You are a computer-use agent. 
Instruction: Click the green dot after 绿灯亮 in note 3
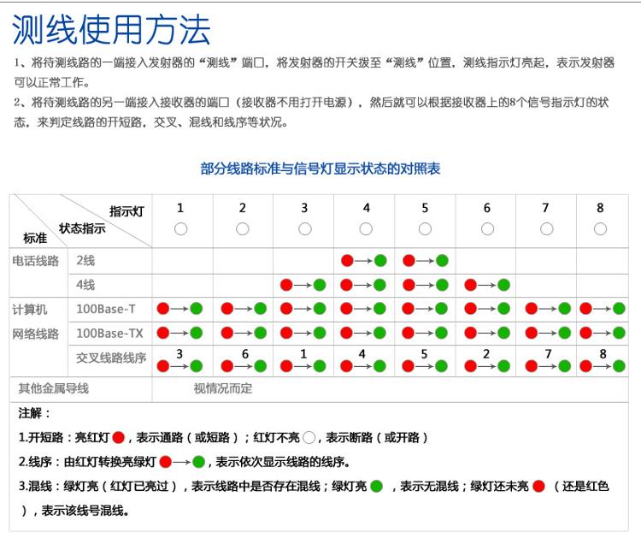tap(377, 487)
